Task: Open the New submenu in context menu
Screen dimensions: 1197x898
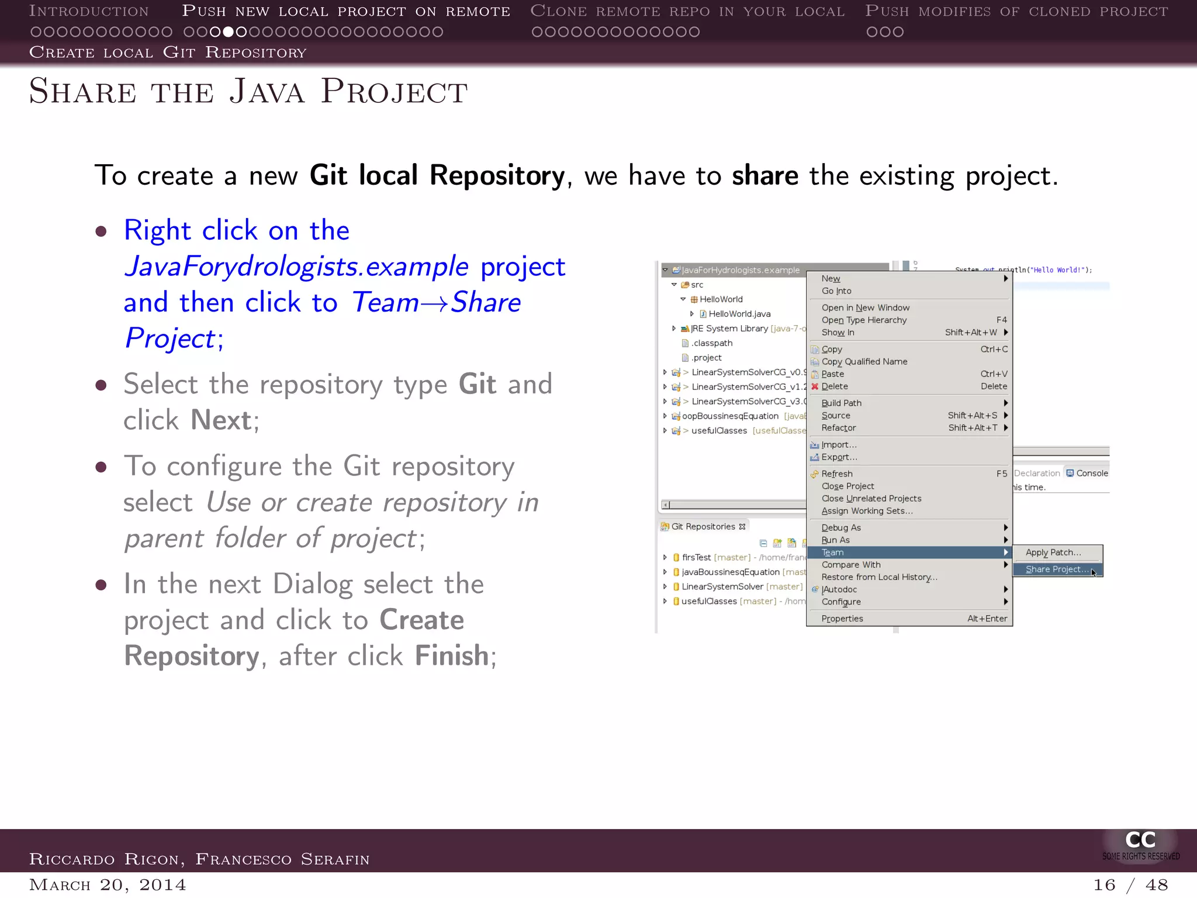Action: click(x=909, y=279)
